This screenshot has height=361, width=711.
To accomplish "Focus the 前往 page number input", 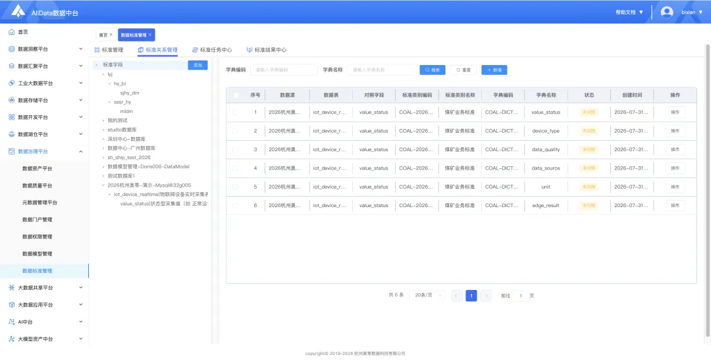I will (x=521, y=296).
